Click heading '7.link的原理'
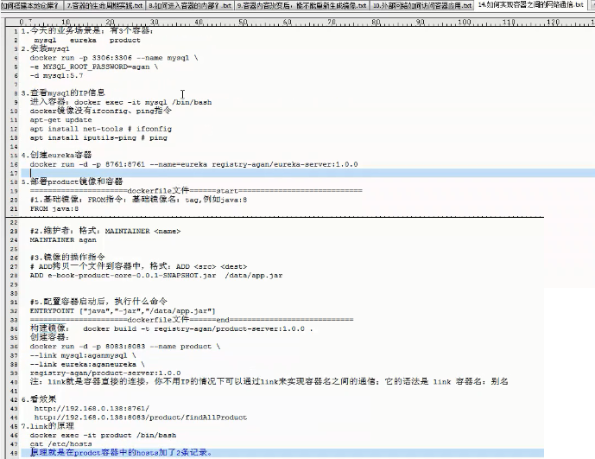 click(47, 426)
